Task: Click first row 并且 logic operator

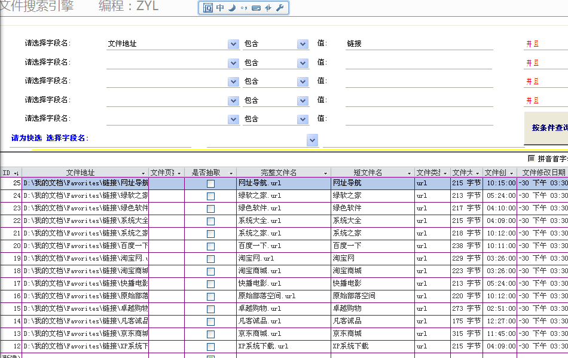Action: point(533,44)
